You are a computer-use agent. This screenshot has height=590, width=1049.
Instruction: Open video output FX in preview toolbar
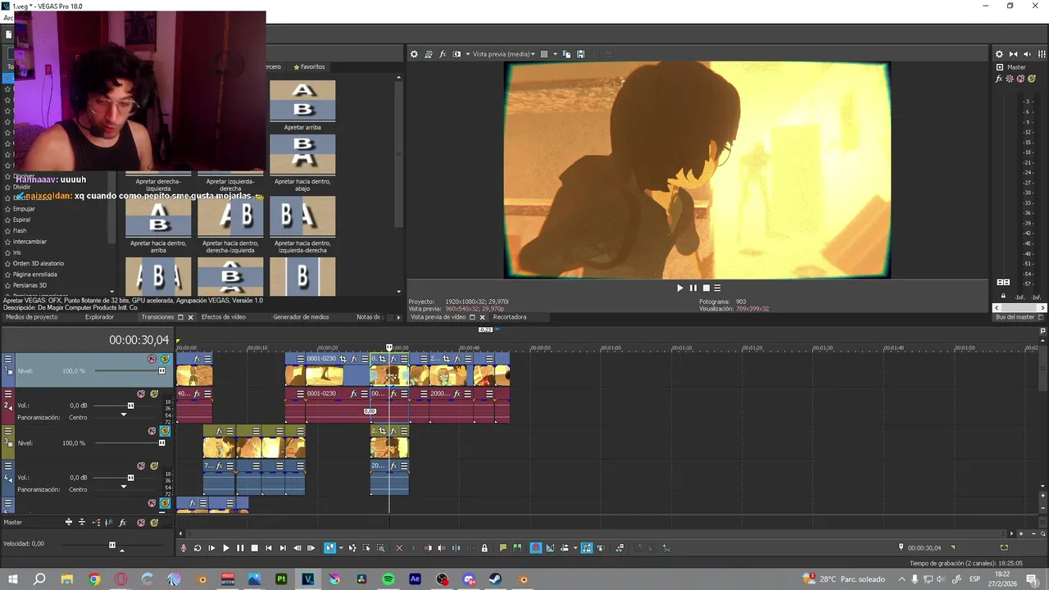443,54
